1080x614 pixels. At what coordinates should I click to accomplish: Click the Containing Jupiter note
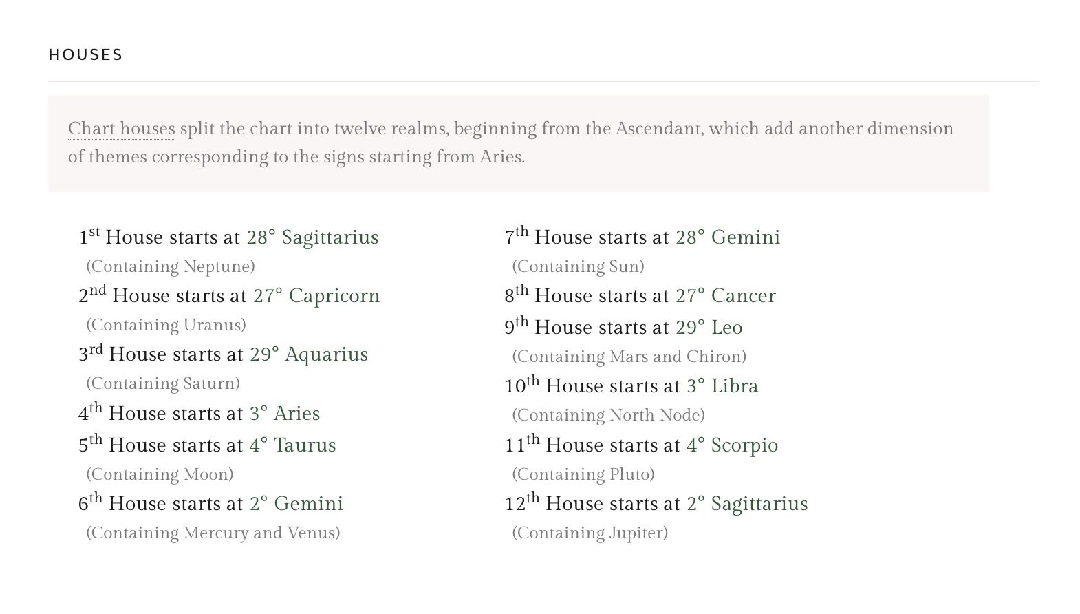pyautogui.click(x=590, y=533)
